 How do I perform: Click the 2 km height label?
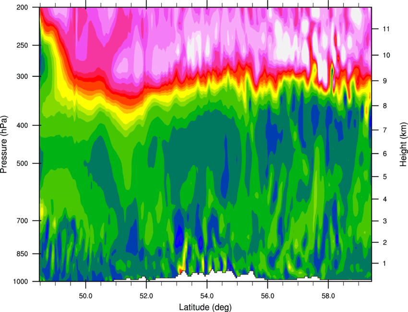[385, 242]
